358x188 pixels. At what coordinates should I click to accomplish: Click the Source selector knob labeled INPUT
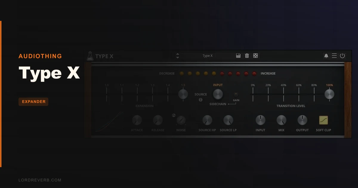coord(218,94)
